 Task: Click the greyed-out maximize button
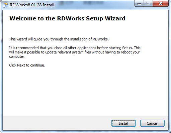pyautogui.click(x=148, y=4)
